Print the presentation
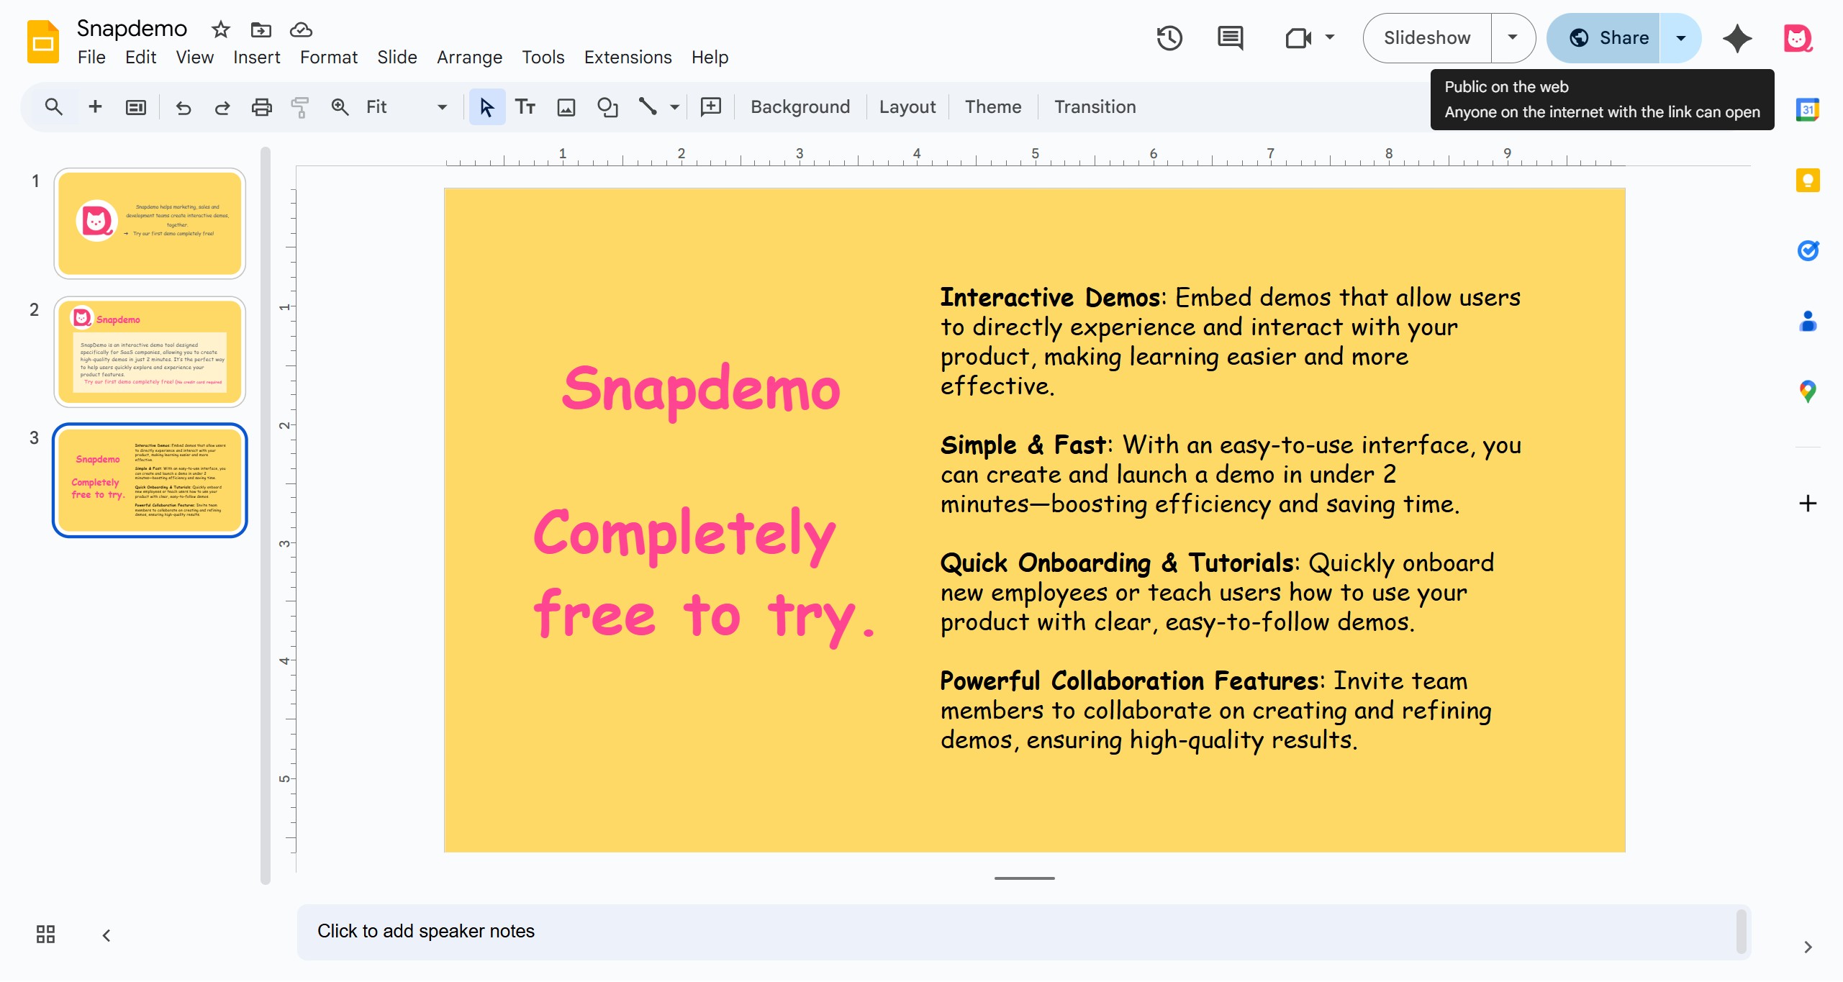The height and width of the screenshot is (982, 1843). coord(261,107)
